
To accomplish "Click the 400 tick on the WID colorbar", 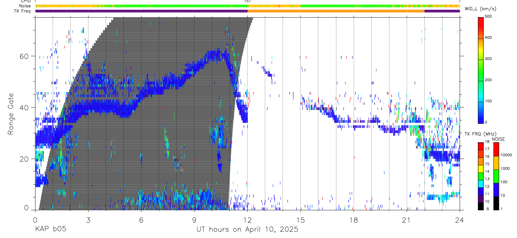I will (x=488, y=38).
